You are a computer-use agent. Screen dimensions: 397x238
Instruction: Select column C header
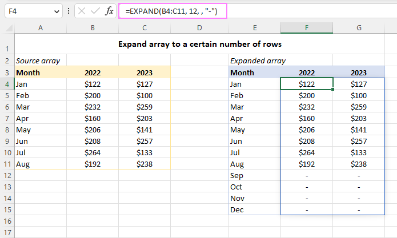point(145,28)
